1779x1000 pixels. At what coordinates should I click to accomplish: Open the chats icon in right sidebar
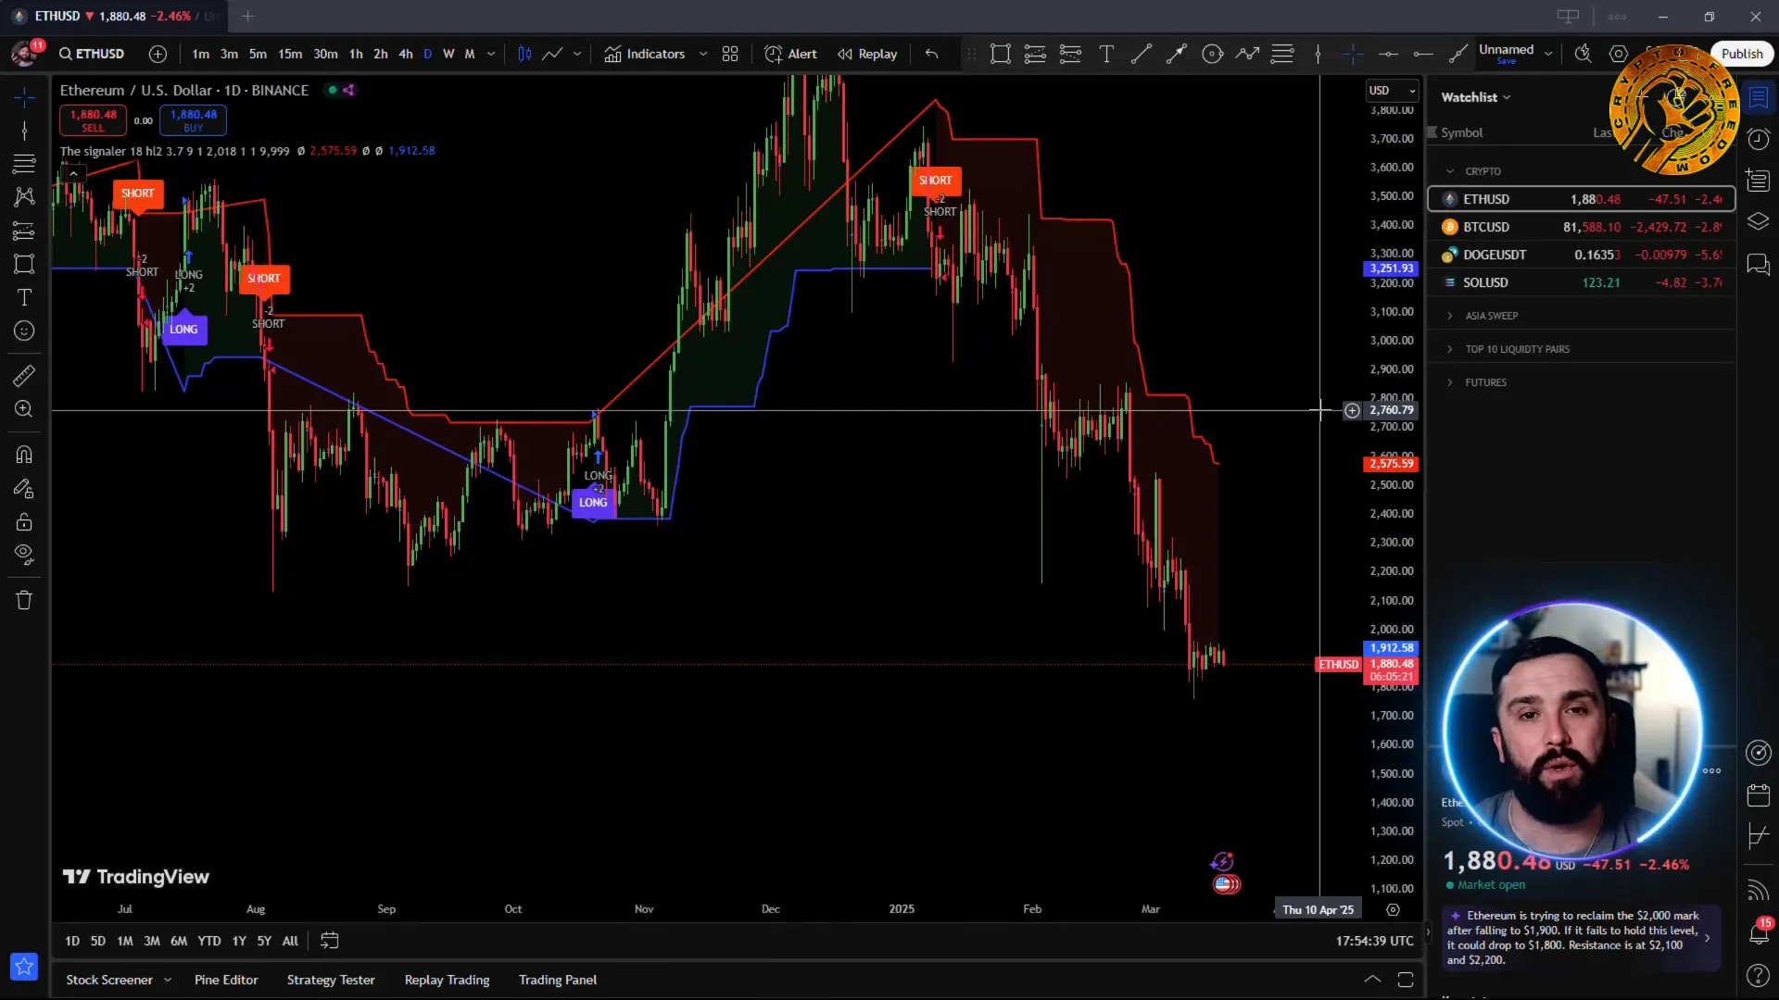pos(1758,265)
